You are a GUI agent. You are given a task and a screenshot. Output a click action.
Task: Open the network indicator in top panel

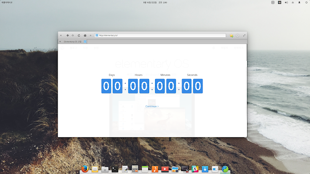click(293, 2)
